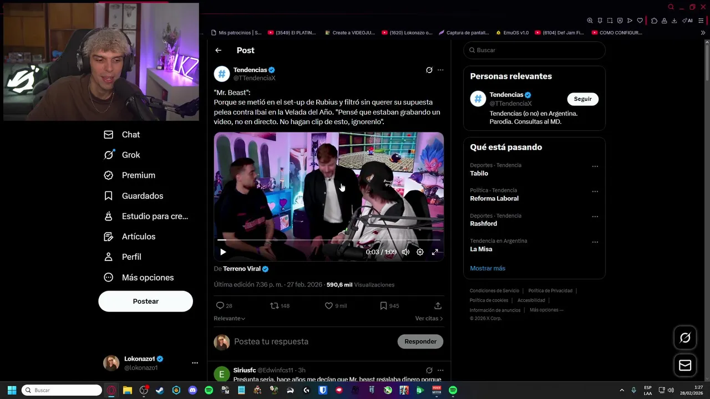Open Ver citas link
Viewport: 710px width, 399px height.
pos(429,319)
